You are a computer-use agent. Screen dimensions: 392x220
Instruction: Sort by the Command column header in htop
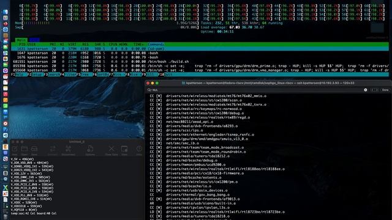pos(156,45)
